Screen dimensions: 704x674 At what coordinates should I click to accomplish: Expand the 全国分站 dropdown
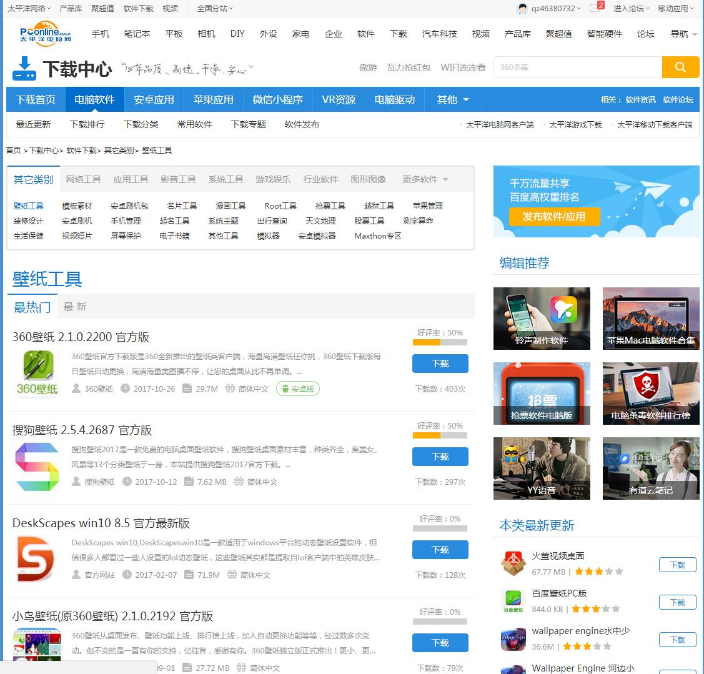pyautogui.click(x=215, y=9)
